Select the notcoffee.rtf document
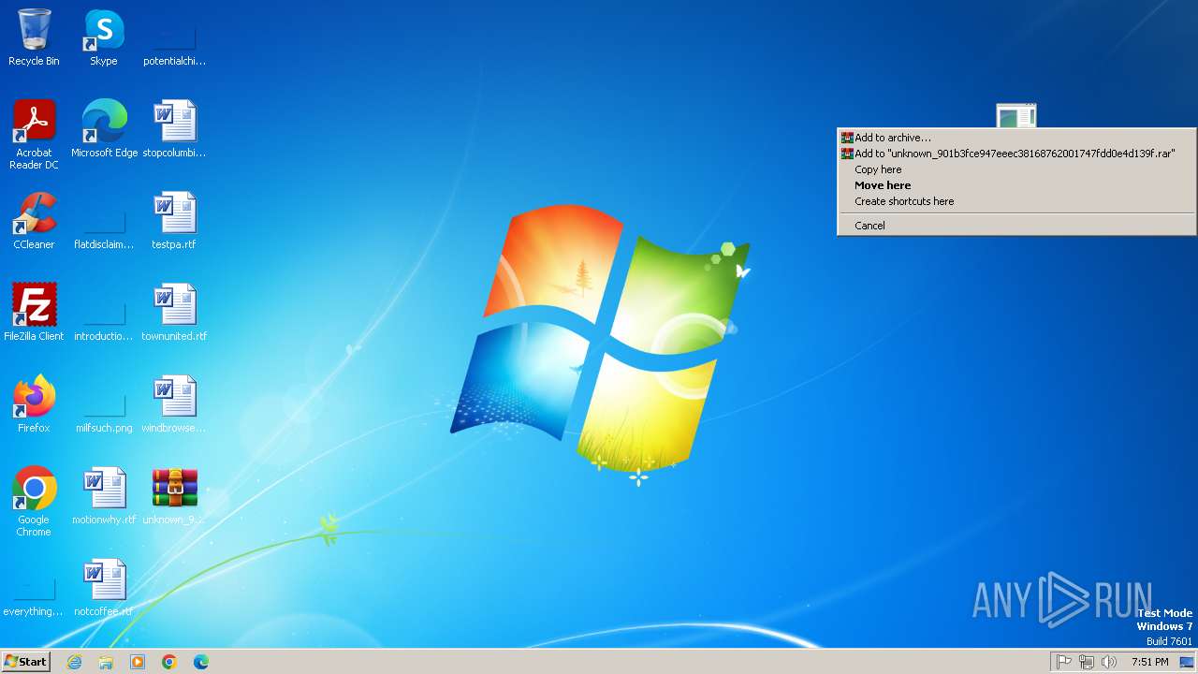 click(x=104, y=588)
